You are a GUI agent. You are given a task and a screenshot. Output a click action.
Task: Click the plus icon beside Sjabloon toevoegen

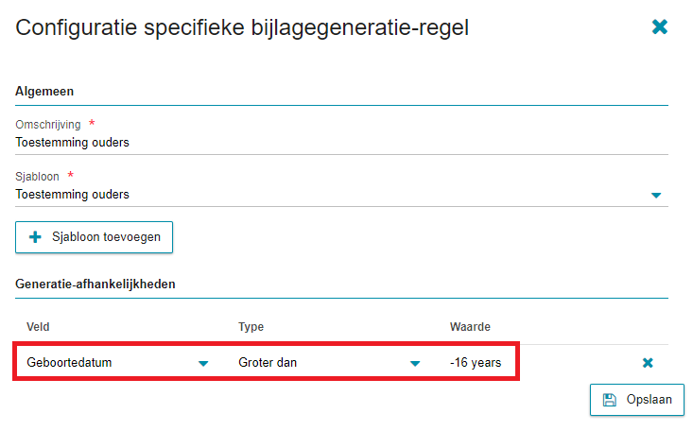click(x=35, y=237)
